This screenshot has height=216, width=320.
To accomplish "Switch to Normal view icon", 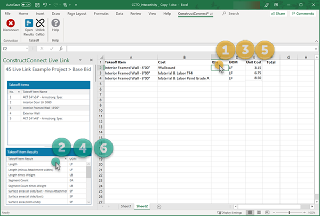I will click(250, 212).
